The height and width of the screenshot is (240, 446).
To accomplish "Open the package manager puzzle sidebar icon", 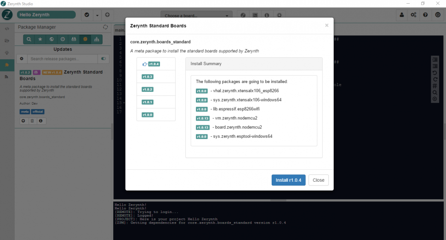I will tap(7, 65).
